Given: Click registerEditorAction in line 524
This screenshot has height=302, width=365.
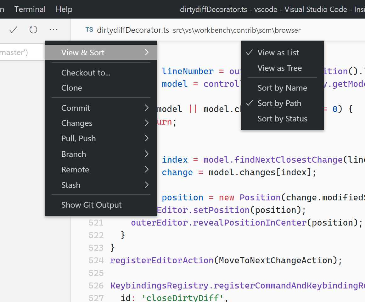Looking at the screenshot, I should [x=162, y=260].
